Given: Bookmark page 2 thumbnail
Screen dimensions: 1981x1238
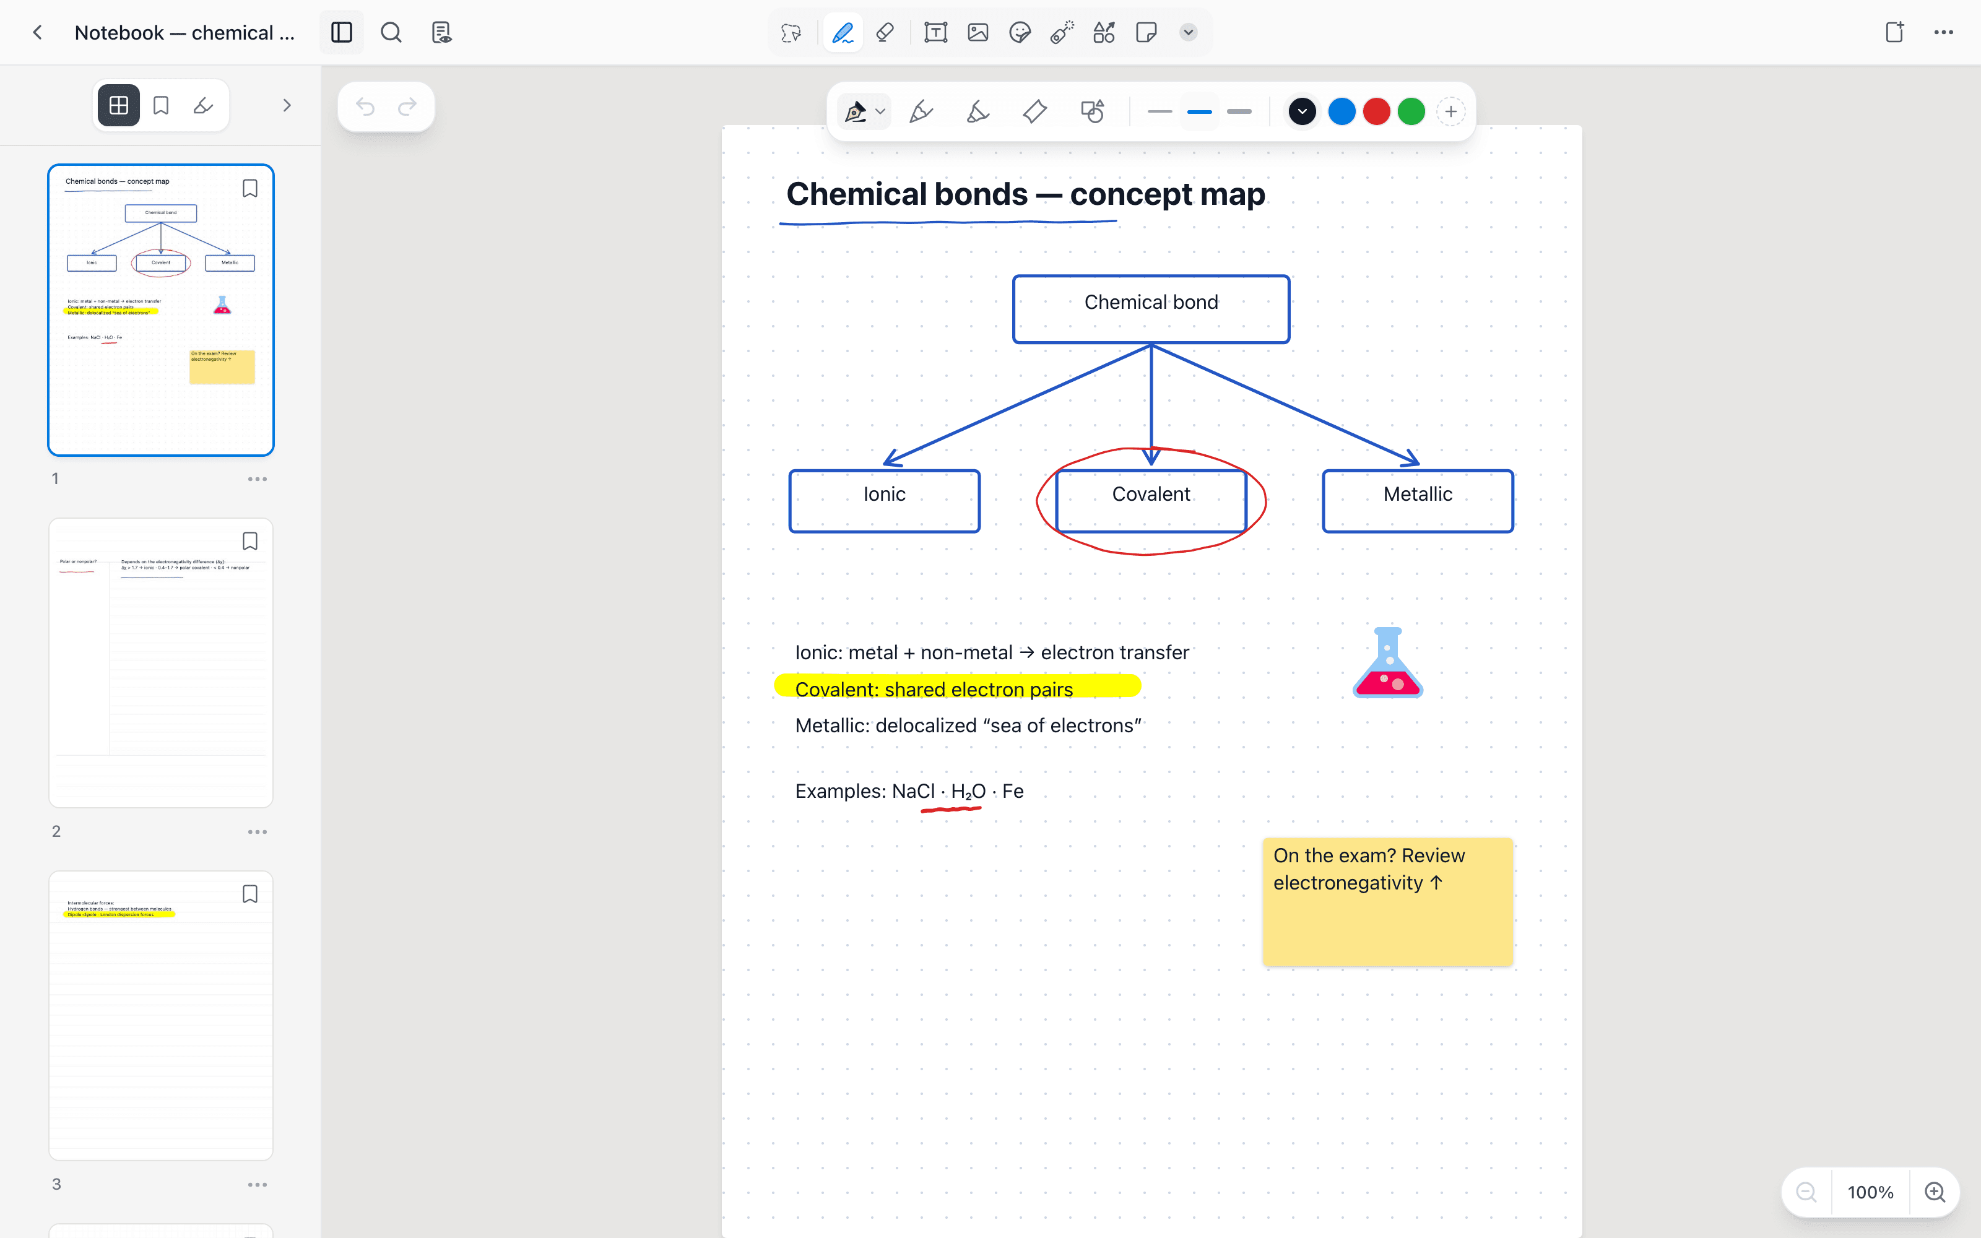Looking at the screenshot, I should tap(249, 541).
